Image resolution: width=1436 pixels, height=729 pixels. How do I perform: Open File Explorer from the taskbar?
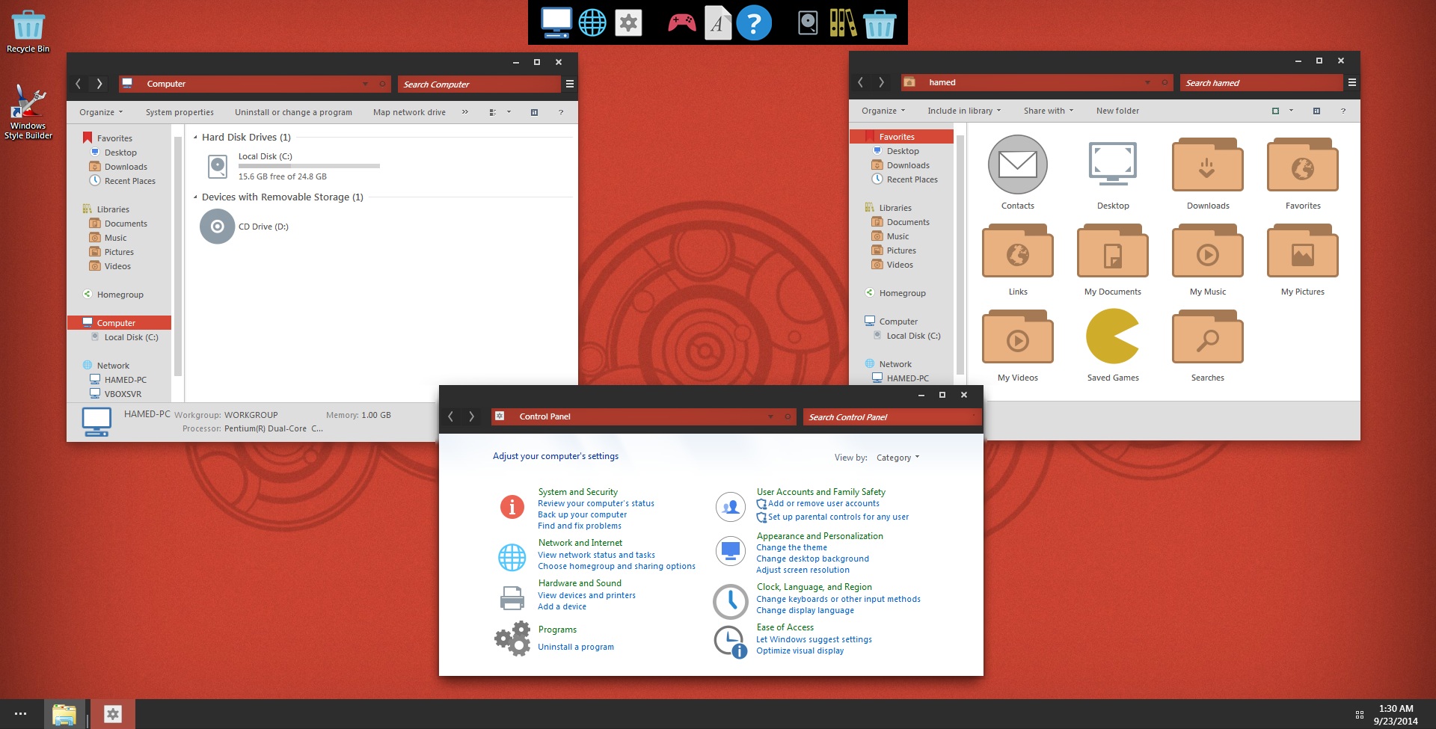click(x=64, y=714)
